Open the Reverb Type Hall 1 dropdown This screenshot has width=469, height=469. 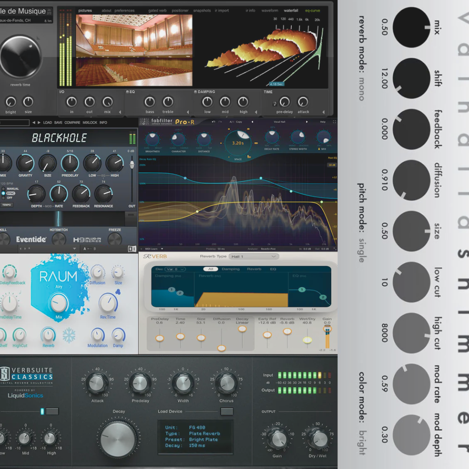(254, 257)
